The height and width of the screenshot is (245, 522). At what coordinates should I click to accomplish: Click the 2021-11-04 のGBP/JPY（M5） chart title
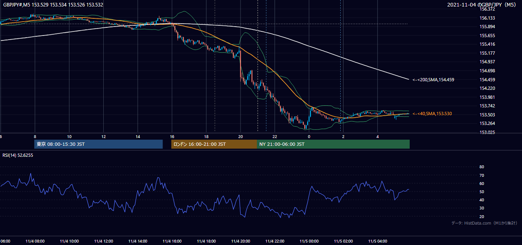coord(482,4)
